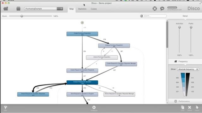Switch to the Map tab
Viewport: 202px width, 113px height.
(x=72, y=9)
